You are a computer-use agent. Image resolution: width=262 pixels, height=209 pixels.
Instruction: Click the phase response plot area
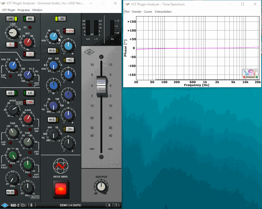click(x=198, y=48)
